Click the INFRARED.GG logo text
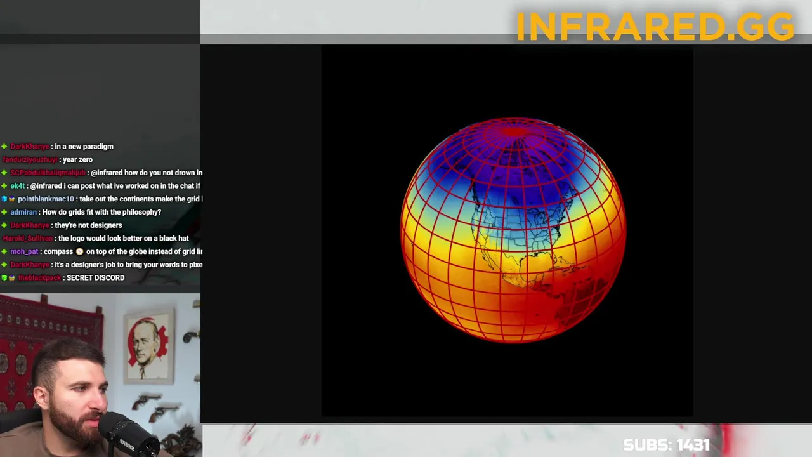Viewport: 812px width, 457px height. [655, 27]
